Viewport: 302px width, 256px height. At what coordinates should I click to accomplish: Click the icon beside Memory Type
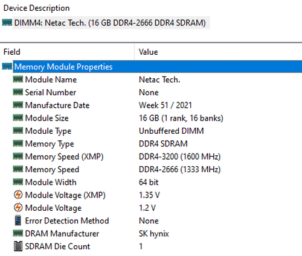tap(18, 143)
